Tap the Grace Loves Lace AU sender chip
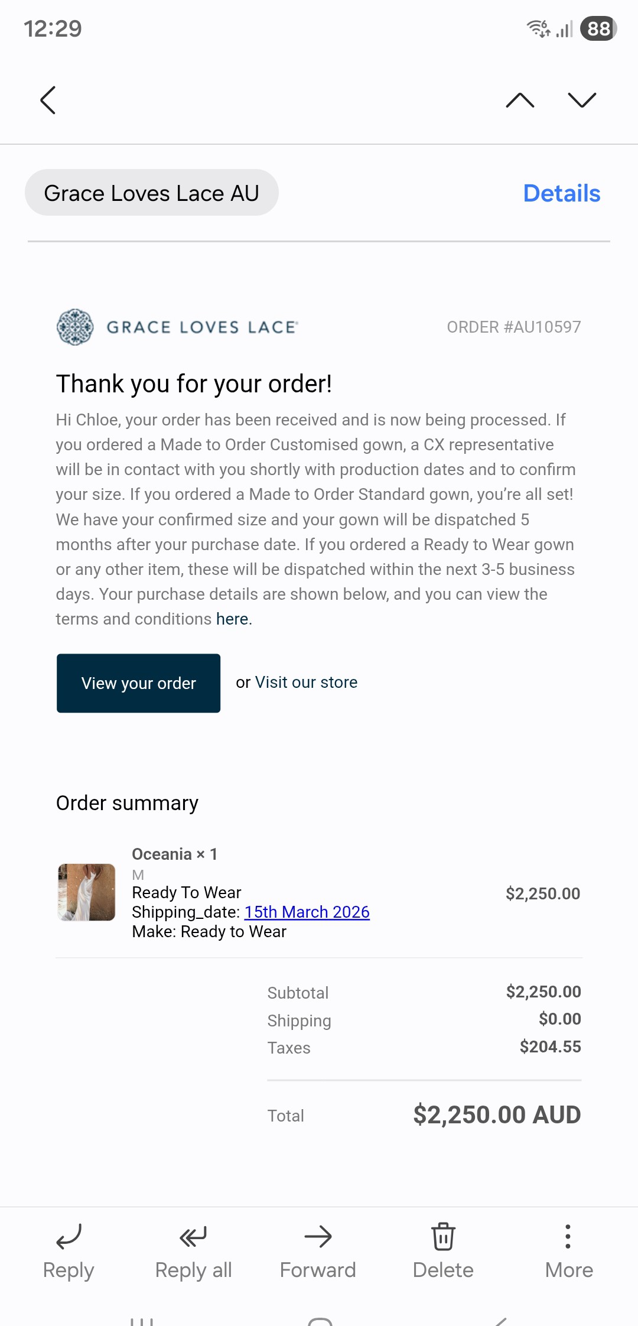The image size is (638, 1326). [x=151, y=193]
